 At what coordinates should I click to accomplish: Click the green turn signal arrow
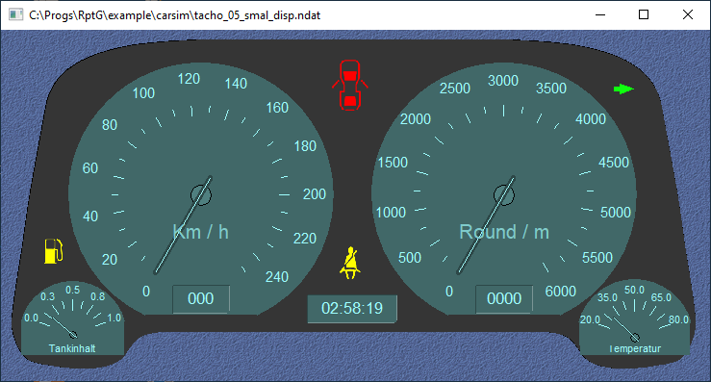coord(624,89)
